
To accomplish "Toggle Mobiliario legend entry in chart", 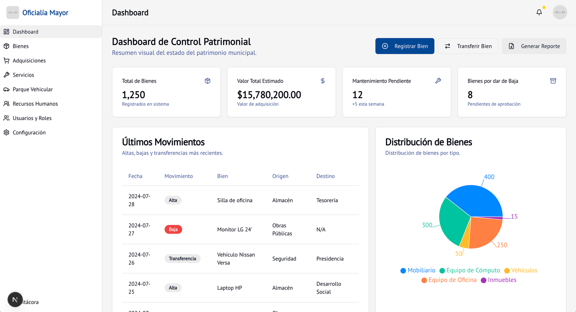I will click(x=418, y=270).
